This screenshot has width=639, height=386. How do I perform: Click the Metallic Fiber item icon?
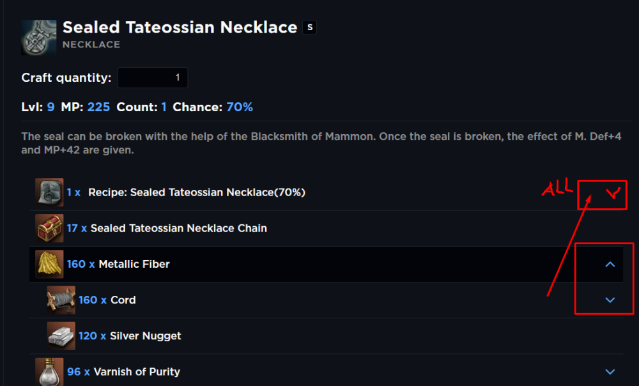click(x=49, y=264)
